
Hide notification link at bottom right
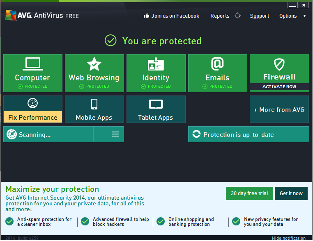point(289,238)
